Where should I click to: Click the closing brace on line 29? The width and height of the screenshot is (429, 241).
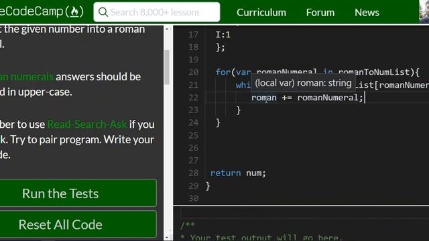(208, 186)
